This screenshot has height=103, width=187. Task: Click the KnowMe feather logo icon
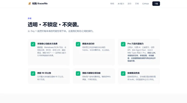point(29,4)
